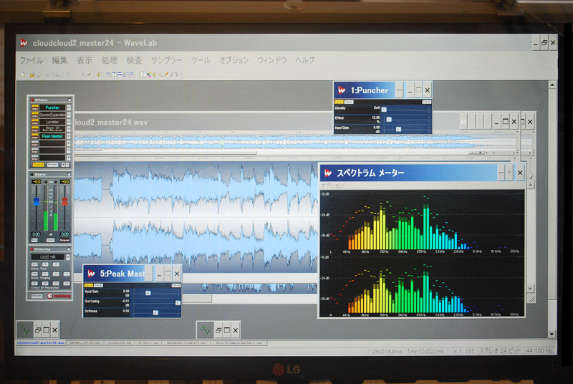
Task: Click the vertical tile windows toolbar icon
Action: click(114, 75)
